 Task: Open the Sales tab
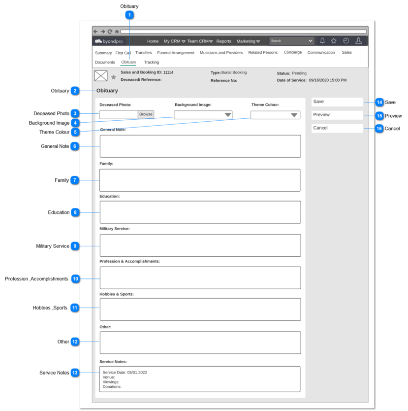(347, 52)
